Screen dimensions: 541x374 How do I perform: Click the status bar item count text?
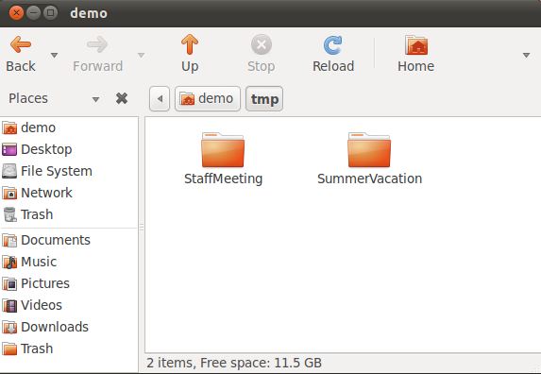(234, 363)
